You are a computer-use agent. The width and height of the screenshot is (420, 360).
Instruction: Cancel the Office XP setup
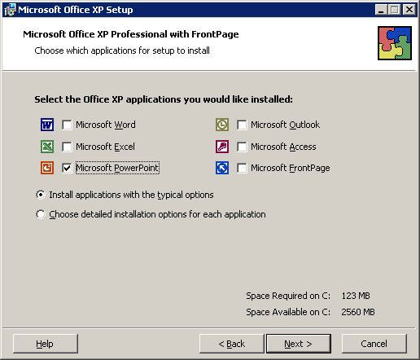click(x=374, y=344)
